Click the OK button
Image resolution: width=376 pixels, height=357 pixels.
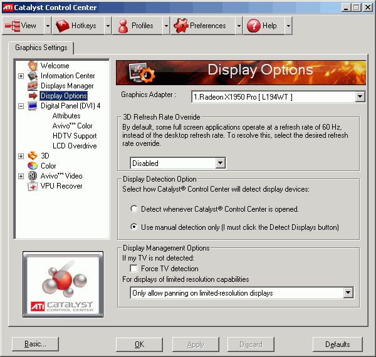point(139,344)
